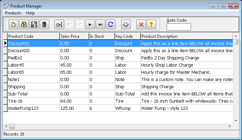This screenshot has width=242, height=140.
Task: Click the horizontal scrollbar right arrow
Action: tap(230, 127)
